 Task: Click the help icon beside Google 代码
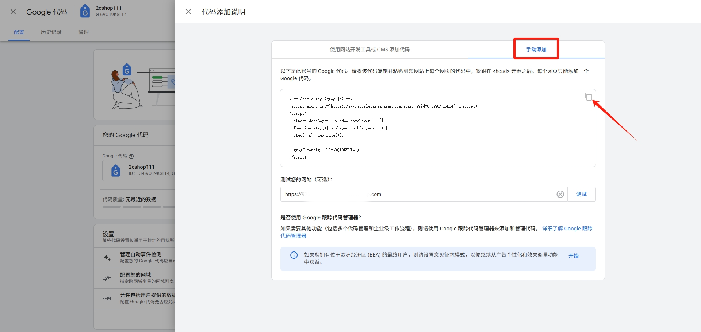[x=131, y=156]
